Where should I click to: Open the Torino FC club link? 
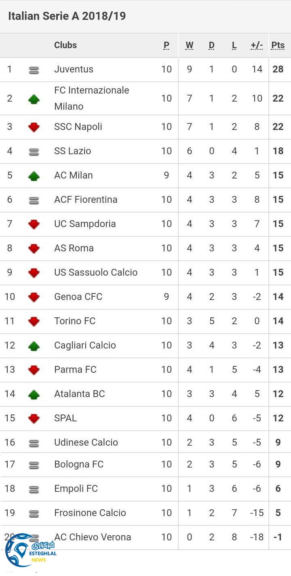click(x=75, y=321)
